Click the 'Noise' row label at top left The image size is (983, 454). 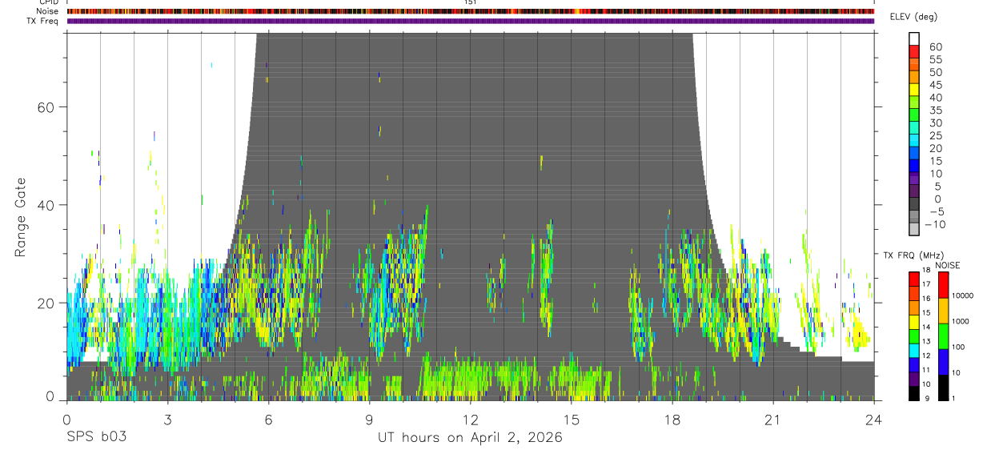click(x=48, y=11)
